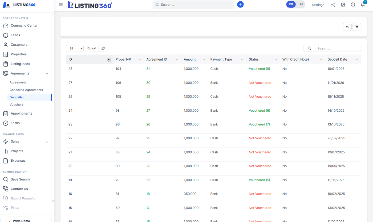
Task: Select the Deposits submenu item
Action: coord(16,97)
